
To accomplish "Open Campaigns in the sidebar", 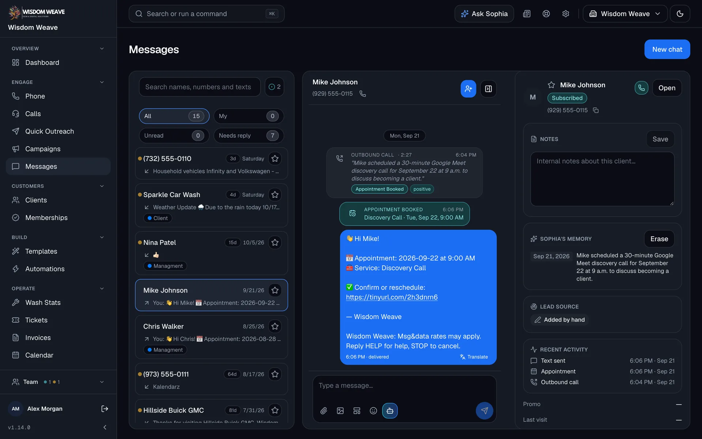I will coord(58,149).
